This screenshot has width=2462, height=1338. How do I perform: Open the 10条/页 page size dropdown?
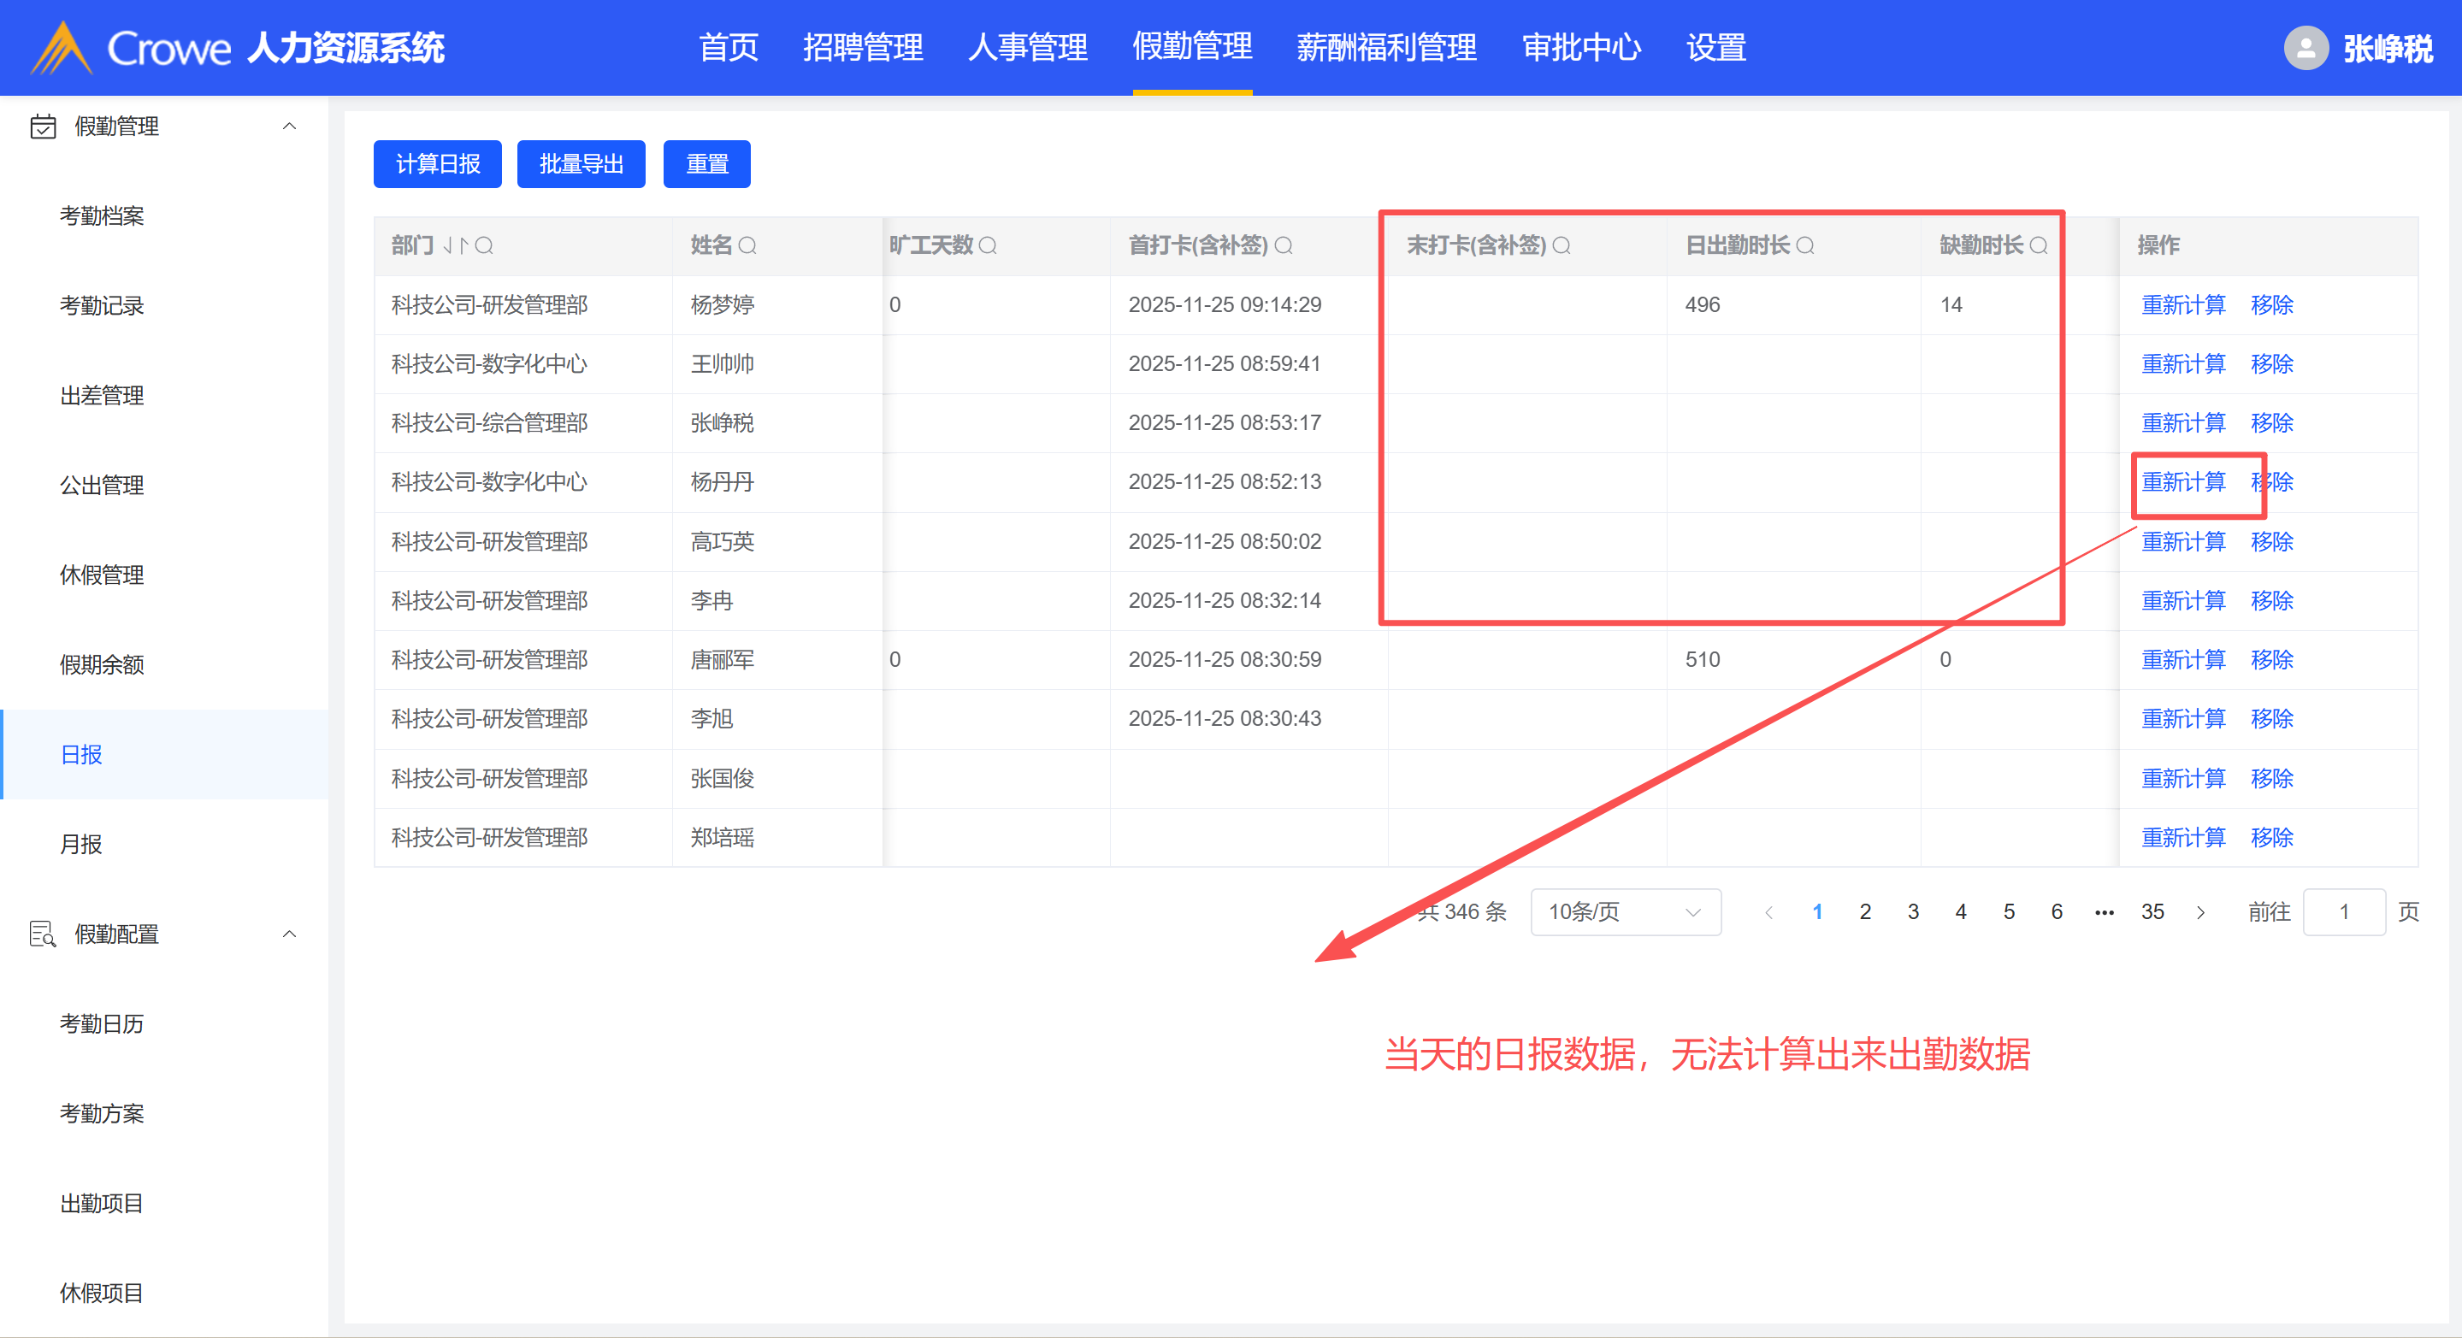coord(1625,911)
